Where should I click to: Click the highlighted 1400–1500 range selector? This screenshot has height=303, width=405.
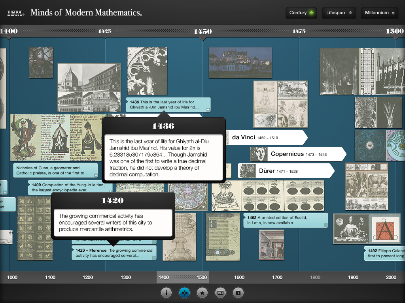[183, 277]
